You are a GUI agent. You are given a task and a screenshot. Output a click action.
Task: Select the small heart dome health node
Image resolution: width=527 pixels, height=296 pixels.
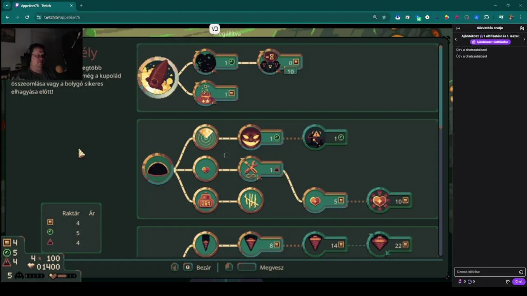pyautogui.click(x=205, y=169)
